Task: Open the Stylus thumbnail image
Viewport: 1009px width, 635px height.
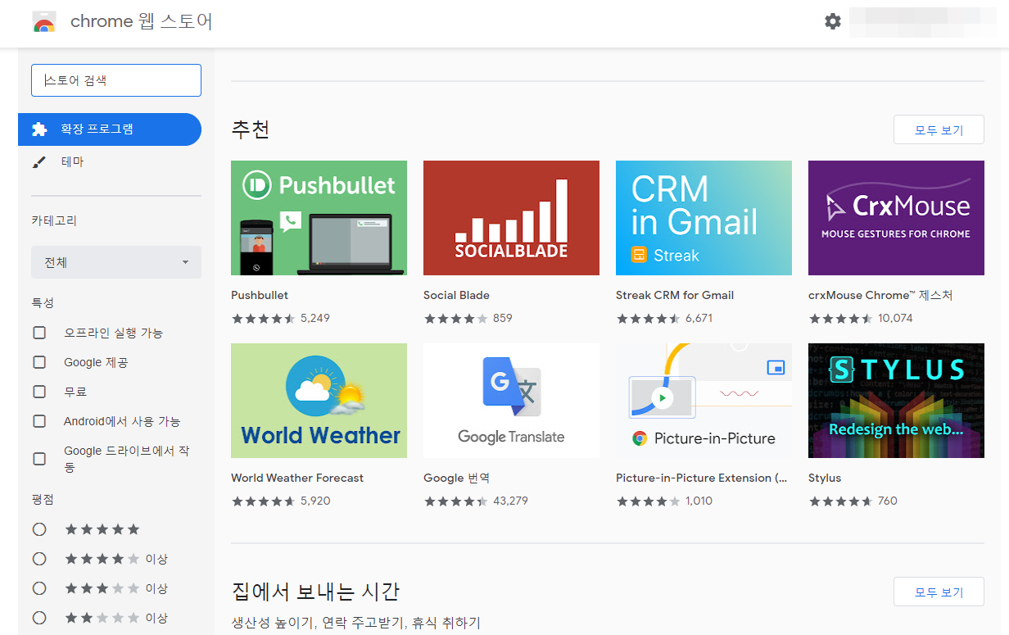Action: coord(896,401)
